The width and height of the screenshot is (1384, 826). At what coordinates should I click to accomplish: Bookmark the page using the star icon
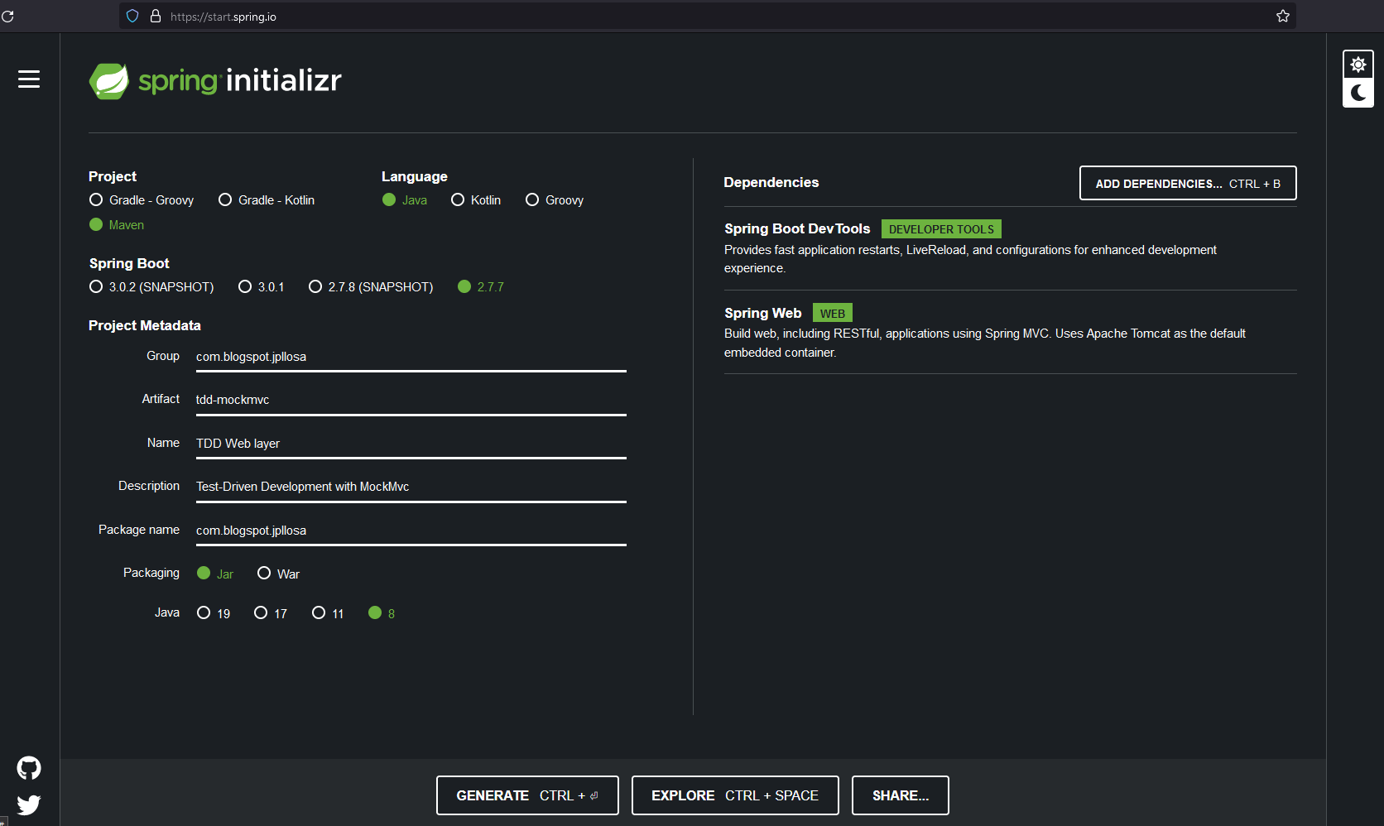[x=1282, y=16]
